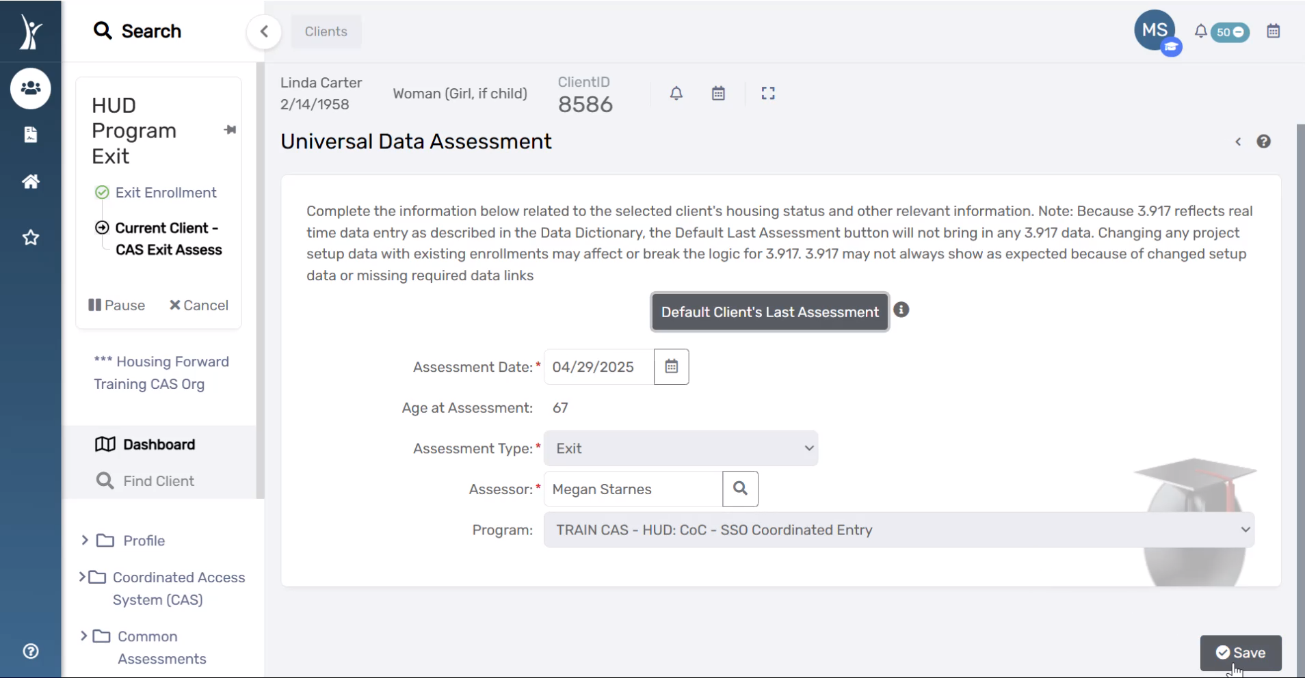
Task: Select Find Client in the sidebar menu
Action: point(158,480)
